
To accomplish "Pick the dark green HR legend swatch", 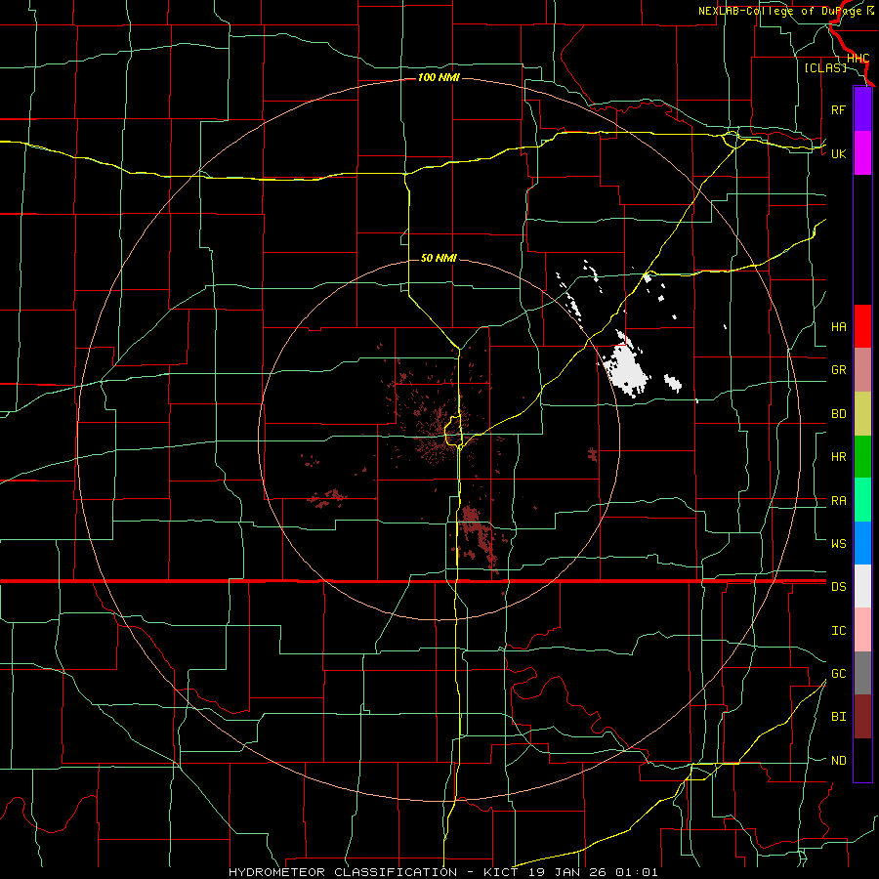I will tap(862, 456).
